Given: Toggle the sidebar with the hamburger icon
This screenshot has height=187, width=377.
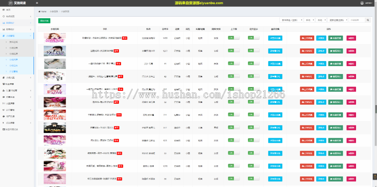Looking at the screenshot, I should [x=37, y=3].
